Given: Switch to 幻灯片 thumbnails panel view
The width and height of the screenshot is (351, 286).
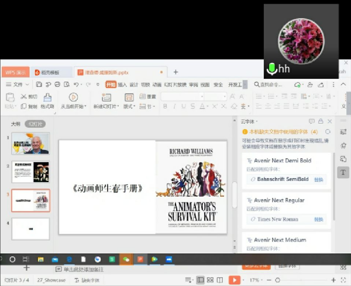Looking at the screenshot, I should [35, 124].
